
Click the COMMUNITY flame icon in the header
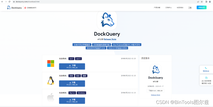[25, 8]
